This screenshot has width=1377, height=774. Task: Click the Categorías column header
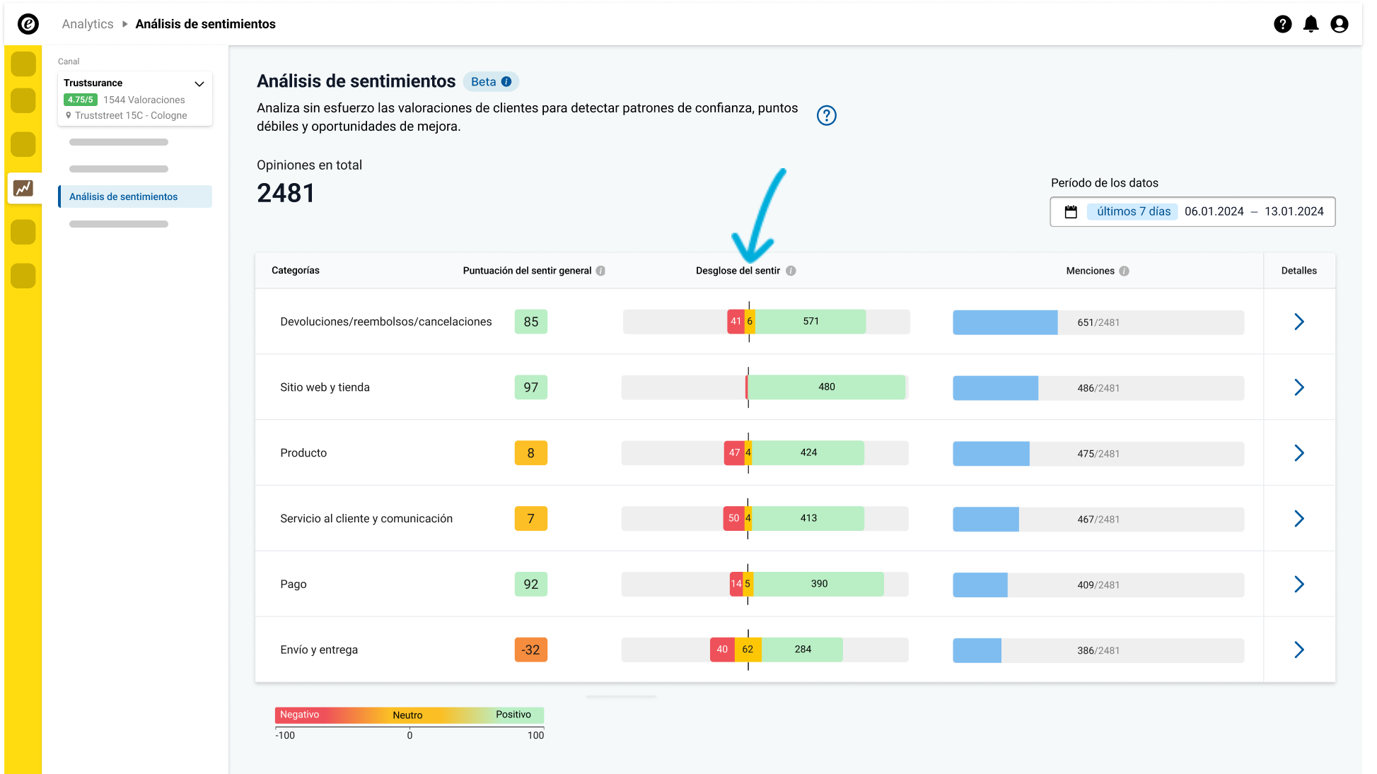coord(296,271)
